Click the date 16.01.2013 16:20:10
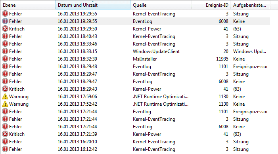The height and width of the screenshot is (154, 278). point(77,142)
